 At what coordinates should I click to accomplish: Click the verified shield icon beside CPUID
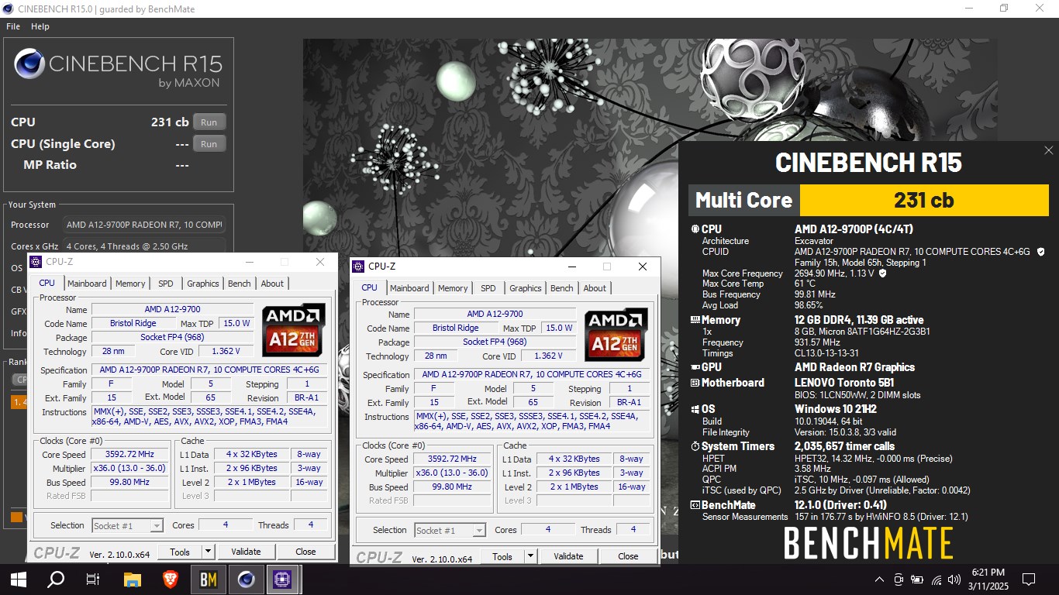1041,252
